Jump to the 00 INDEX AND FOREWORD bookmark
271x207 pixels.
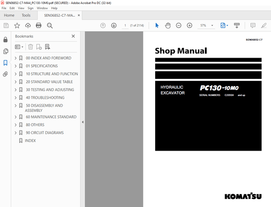[49, 58]
